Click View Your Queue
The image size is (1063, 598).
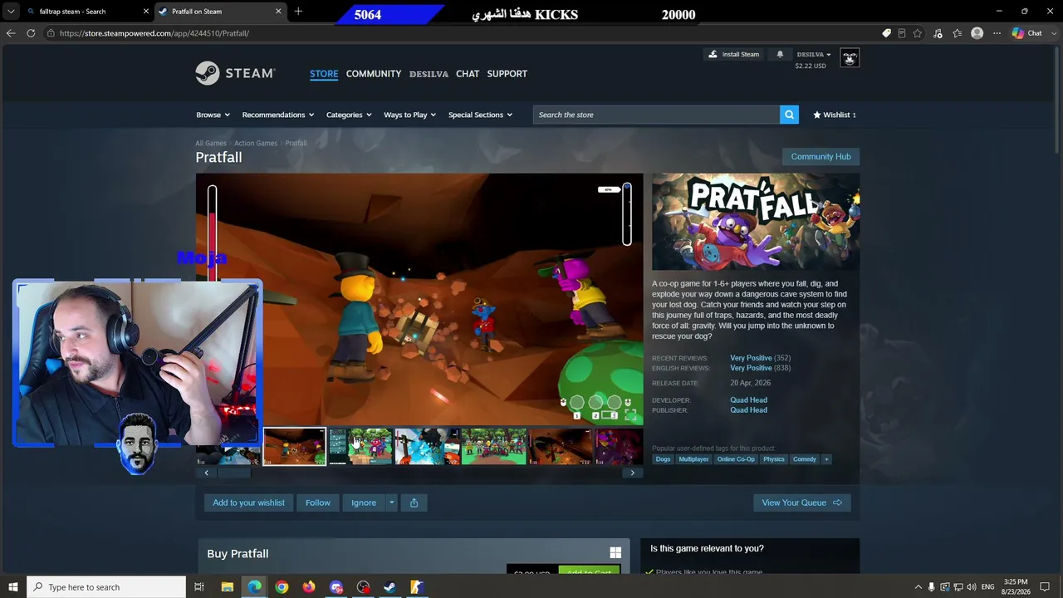[x=801, y=502]
